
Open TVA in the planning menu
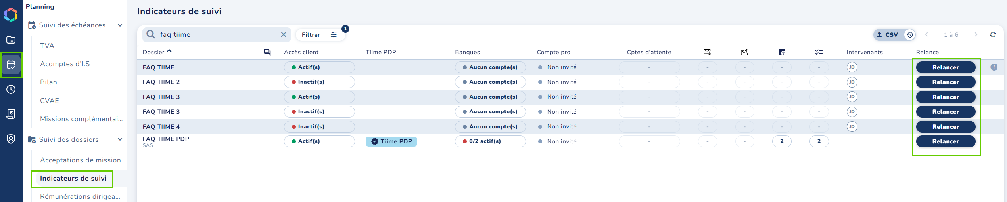[47, 46]
